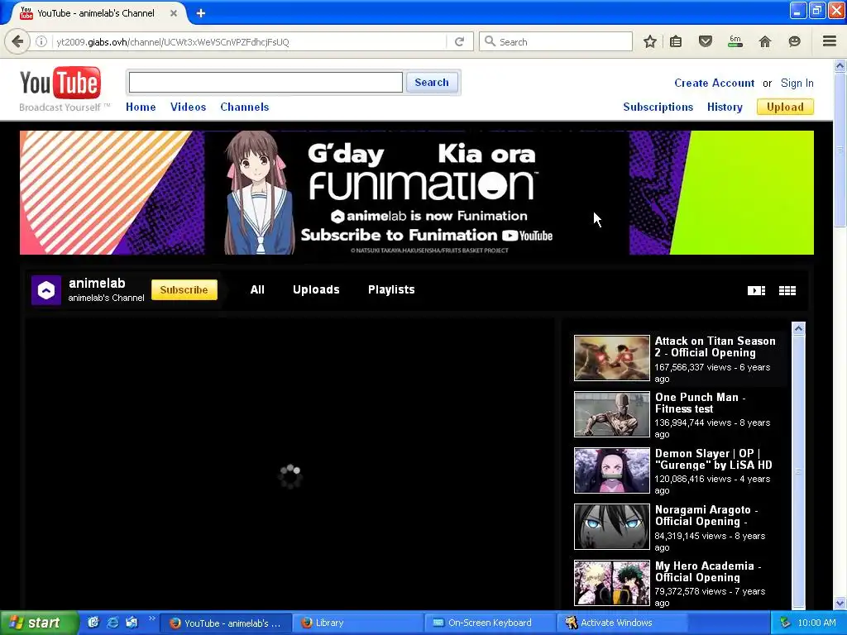Click the page vertical scrollbar thumb

pos(840,150)
